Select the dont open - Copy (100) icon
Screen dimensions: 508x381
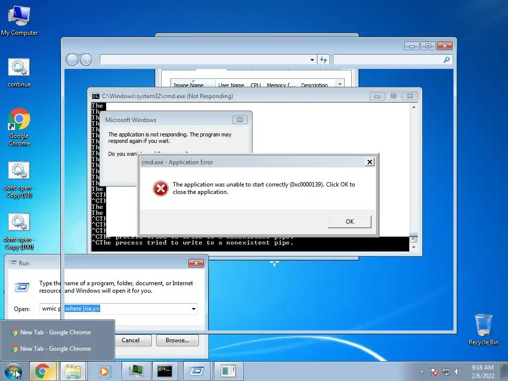pos(19,231)
